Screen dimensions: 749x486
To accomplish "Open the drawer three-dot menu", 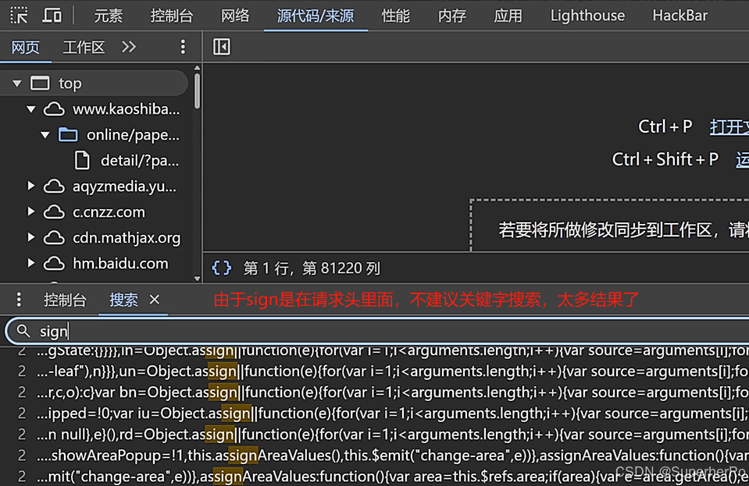I will 19,300.
